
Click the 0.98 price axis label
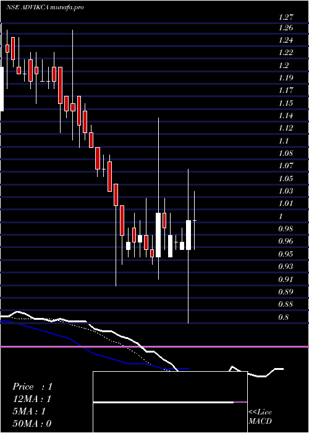click(x=286, y=229)
